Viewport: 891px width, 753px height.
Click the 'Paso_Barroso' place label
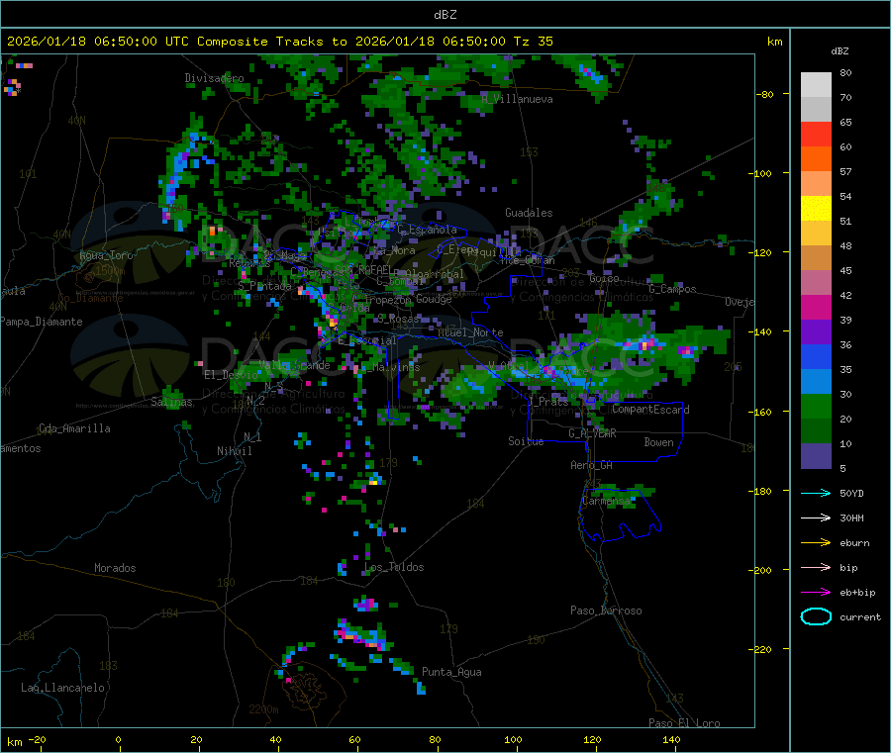pos(606,611)
